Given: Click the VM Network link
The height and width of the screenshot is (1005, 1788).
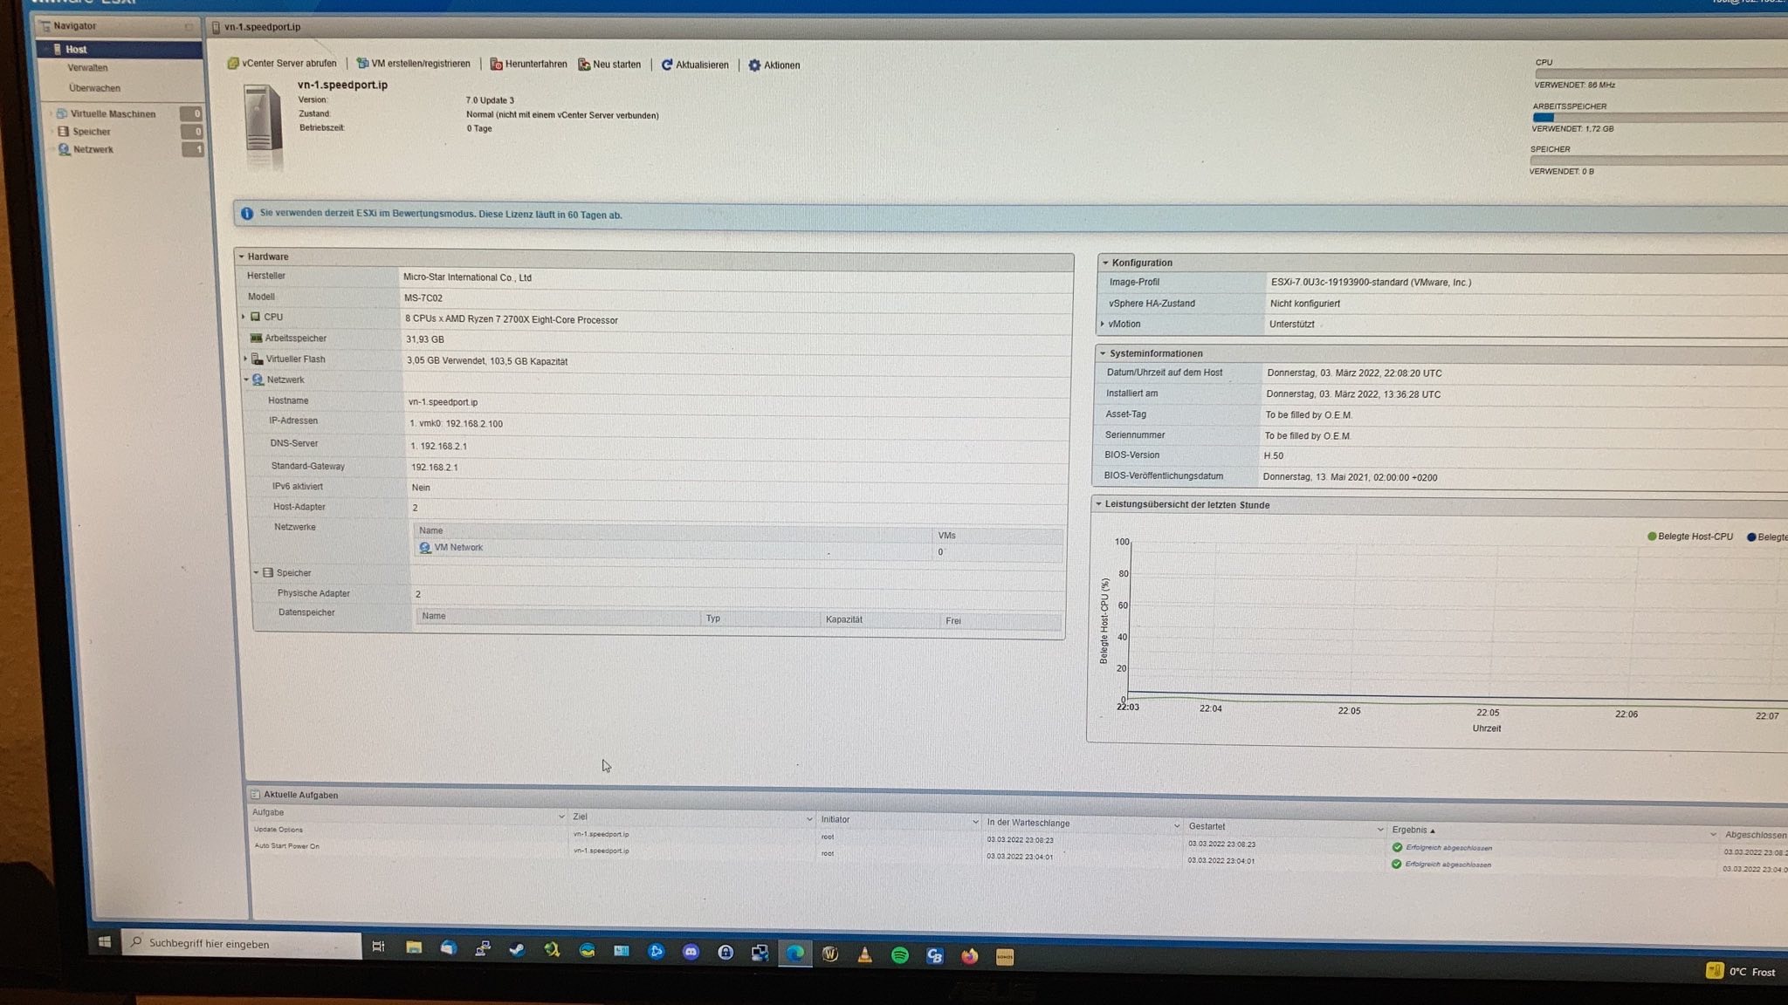Looking at the screenshot, I should (458, 548).
